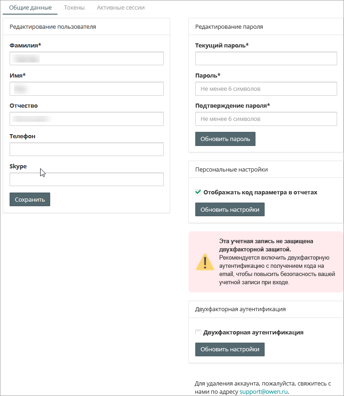The image size is (344, 396).
Task: Click into the 'Имя' text field
Action: 86,89
